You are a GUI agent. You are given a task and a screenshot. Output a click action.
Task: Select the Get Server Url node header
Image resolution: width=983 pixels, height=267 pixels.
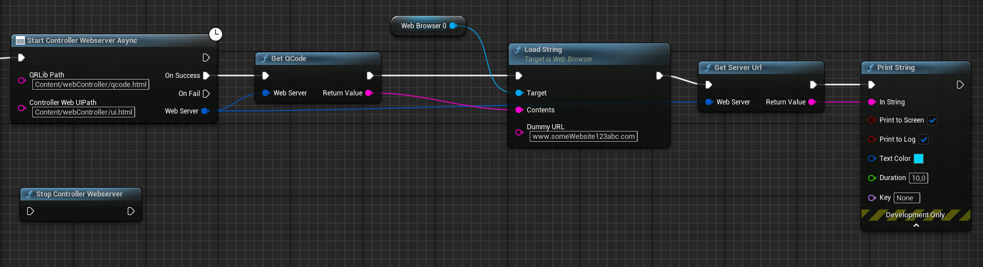(x=738, y=68)
